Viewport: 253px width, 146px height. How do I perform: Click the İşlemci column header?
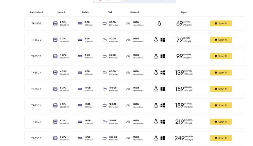pos(61,12)
